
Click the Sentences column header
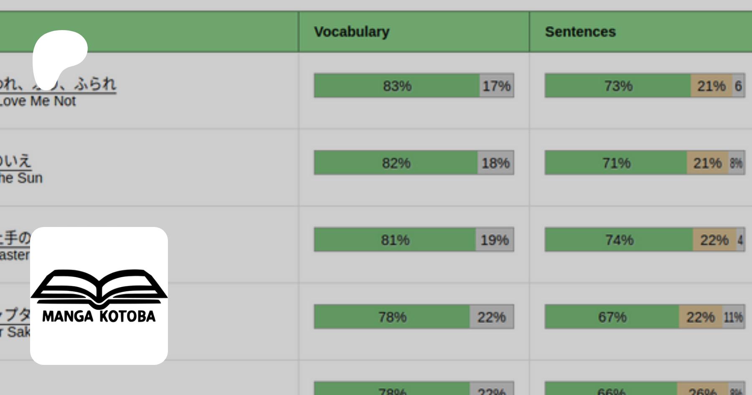(580, 32)
